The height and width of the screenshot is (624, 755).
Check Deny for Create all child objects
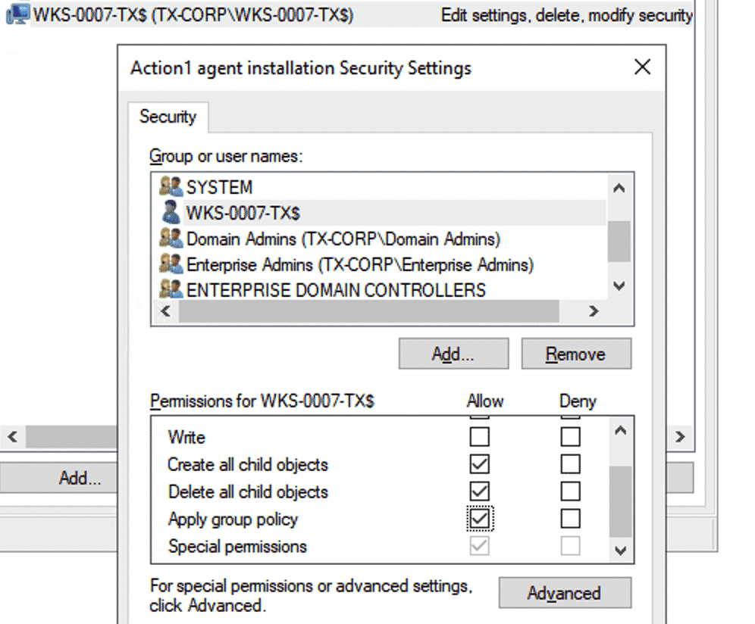click(x=570, y=464)
